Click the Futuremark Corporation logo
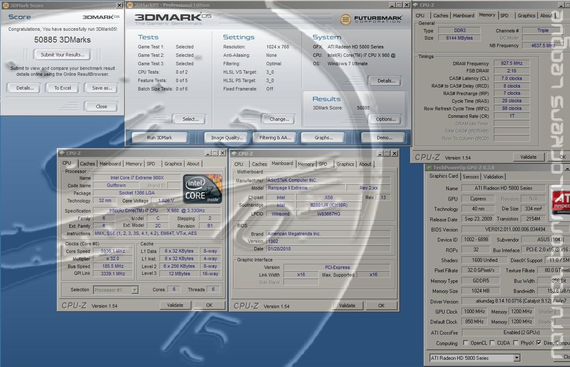570x367 pixels. 371,19
